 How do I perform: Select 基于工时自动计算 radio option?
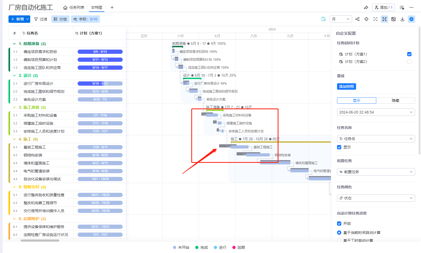point(339,240)
